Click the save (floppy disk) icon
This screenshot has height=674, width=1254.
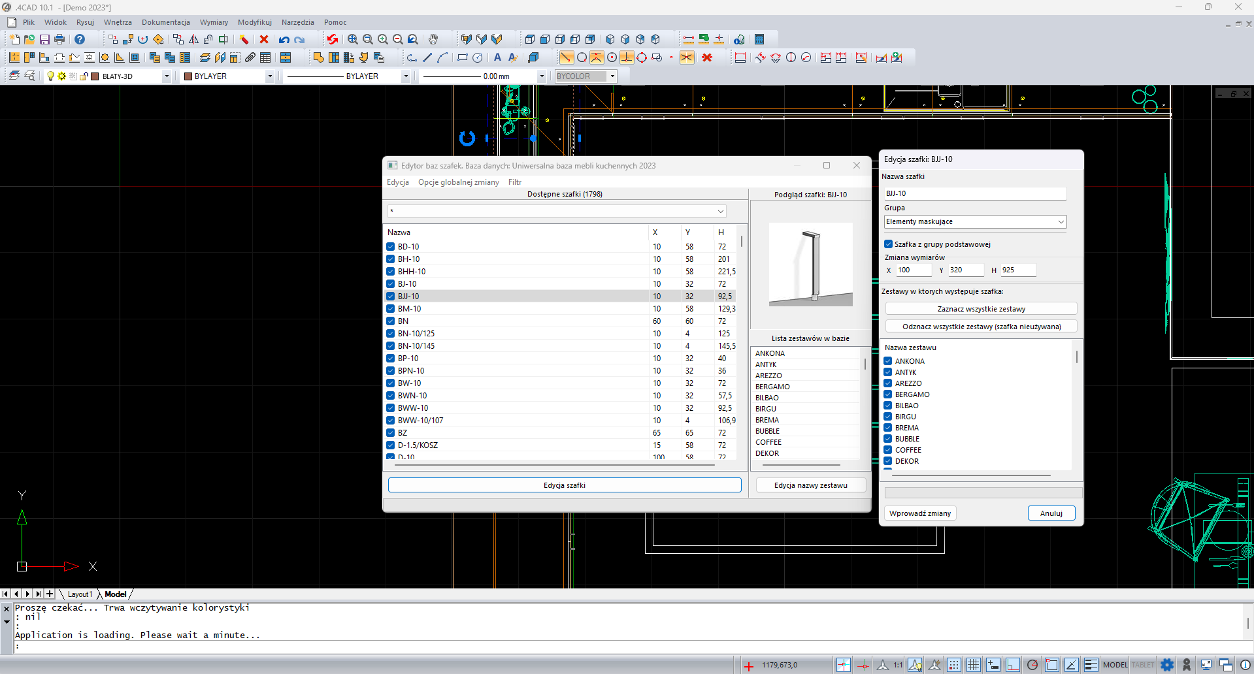tap(44, 40)
